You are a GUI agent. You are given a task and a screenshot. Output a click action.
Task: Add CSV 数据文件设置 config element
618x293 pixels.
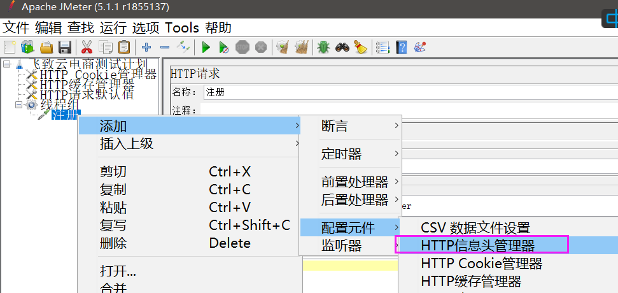(509, 227)
